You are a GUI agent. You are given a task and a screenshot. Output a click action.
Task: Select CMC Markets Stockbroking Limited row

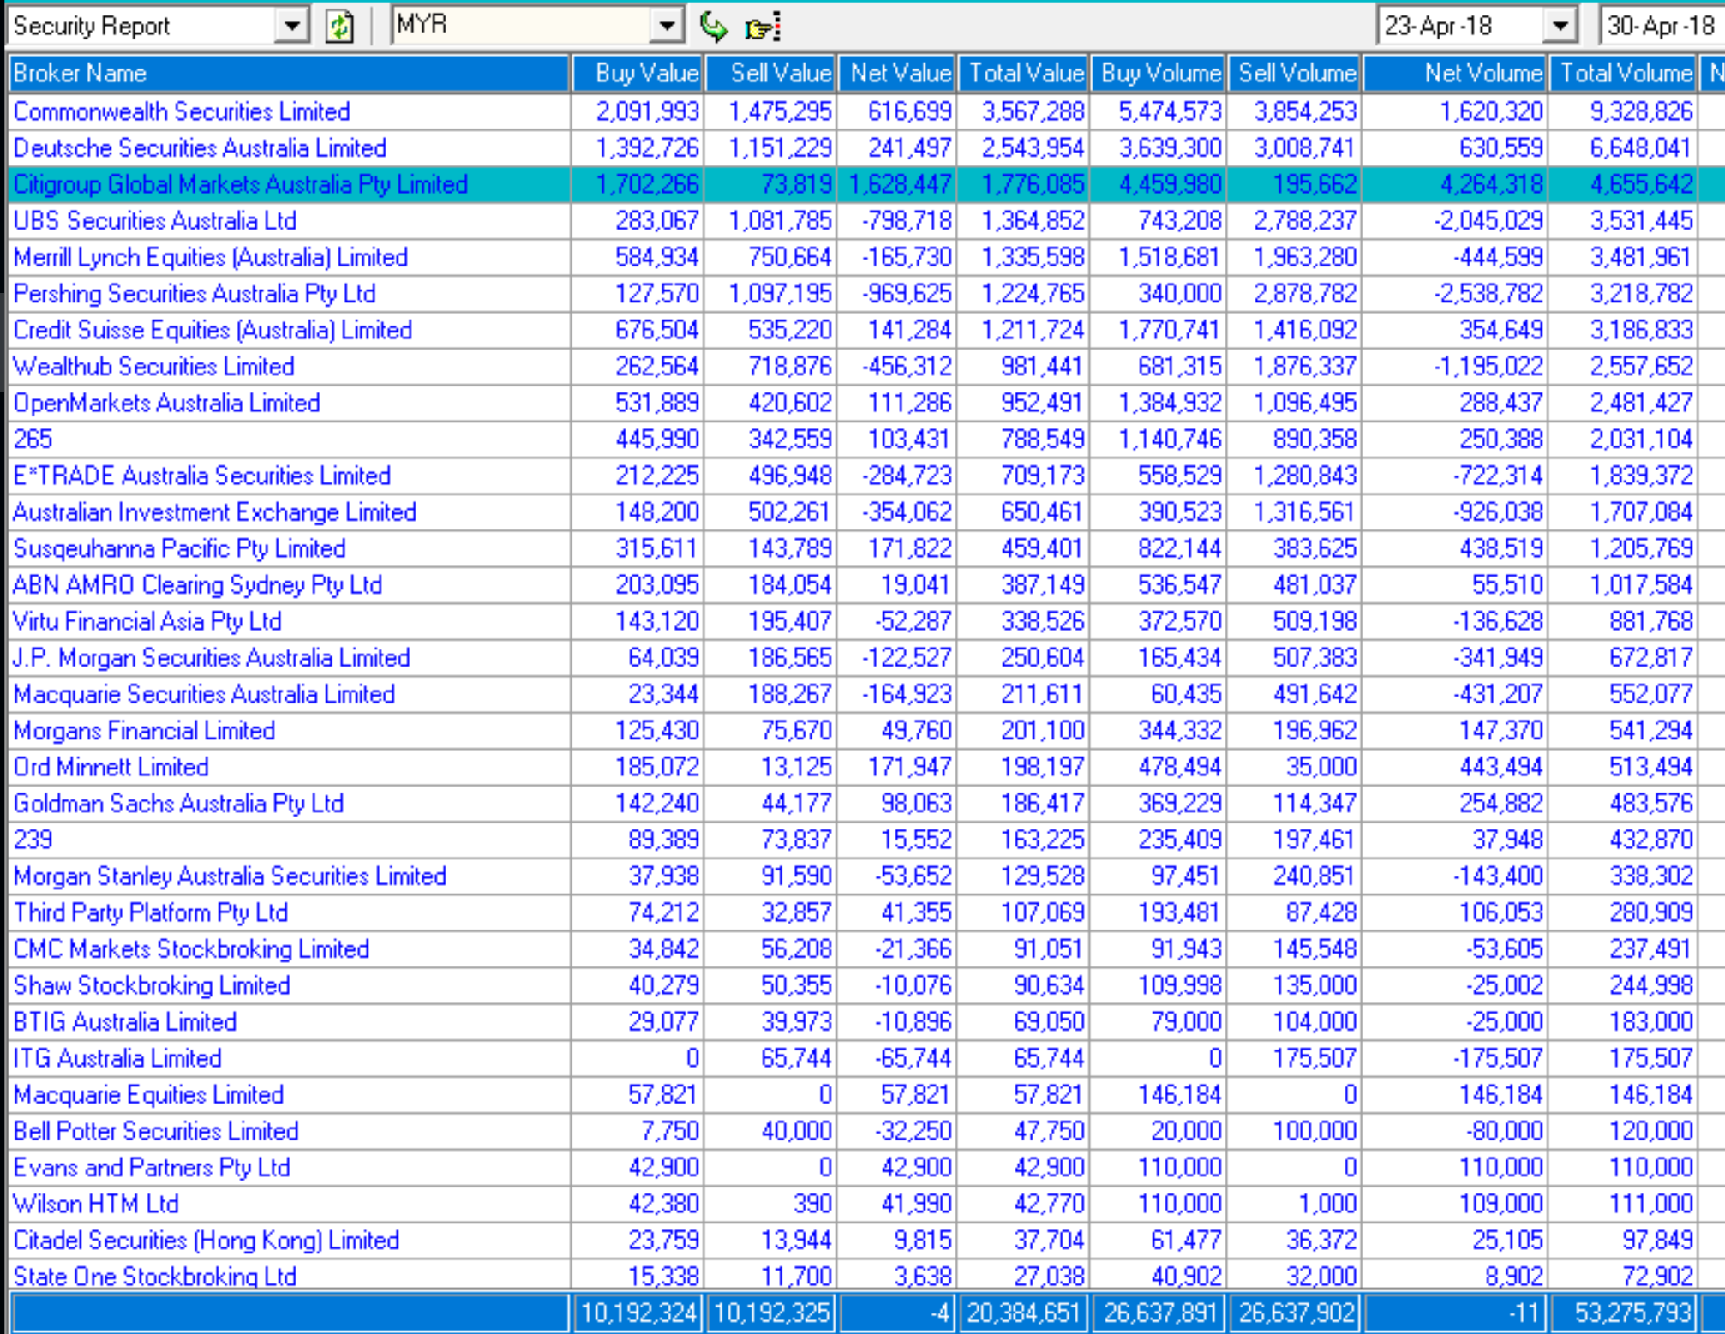tap(866, 949)
